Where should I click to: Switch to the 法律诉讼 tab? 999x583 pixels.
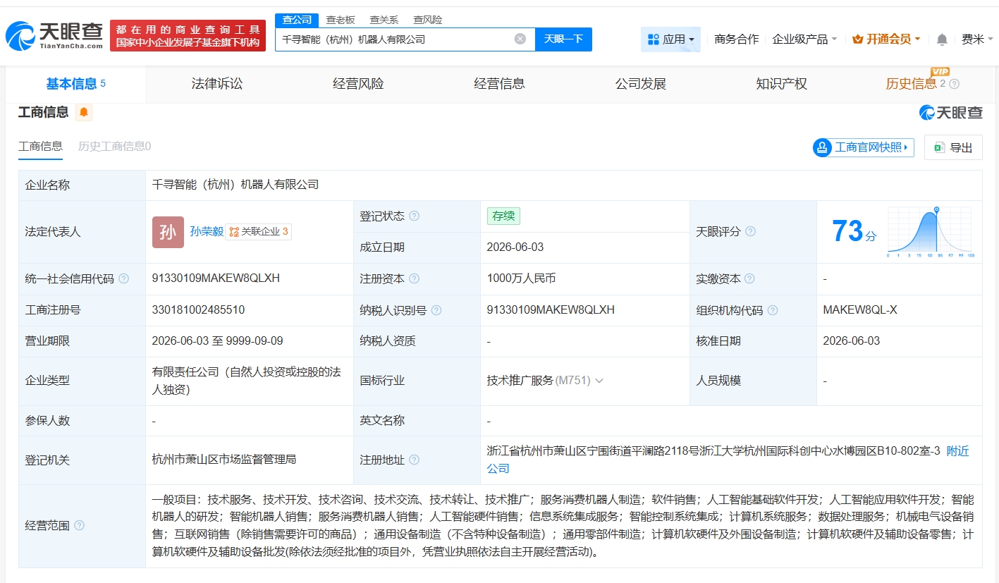[217, 84]
